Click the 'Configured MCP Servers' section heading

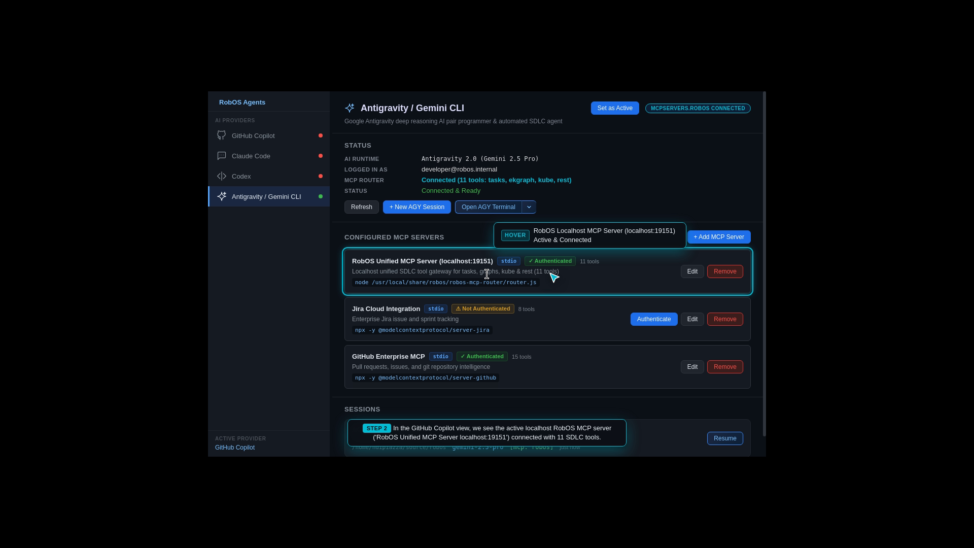coord(394,237)
